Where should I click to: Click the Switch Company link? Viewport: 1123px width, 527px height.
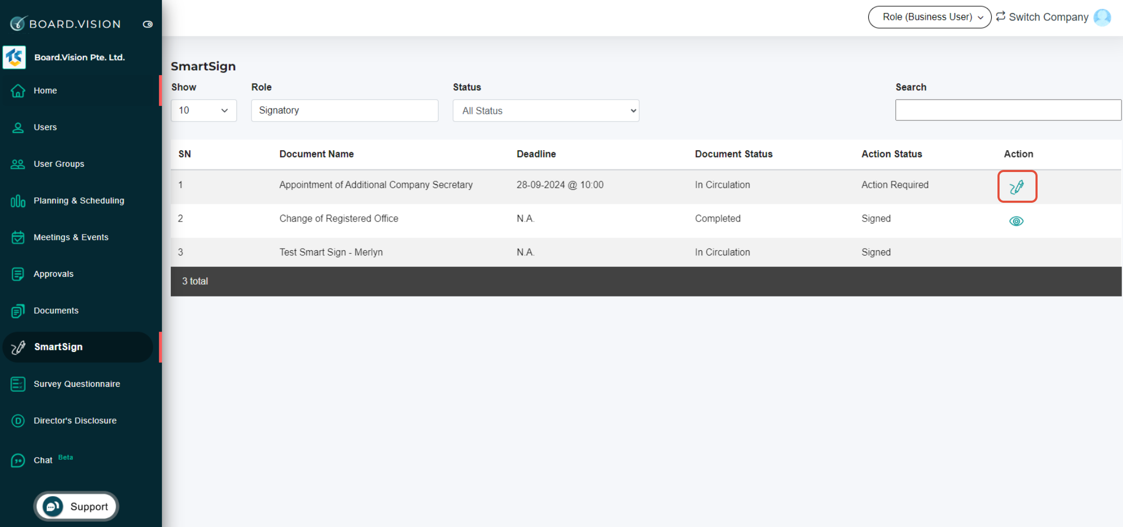point(1048,17)
